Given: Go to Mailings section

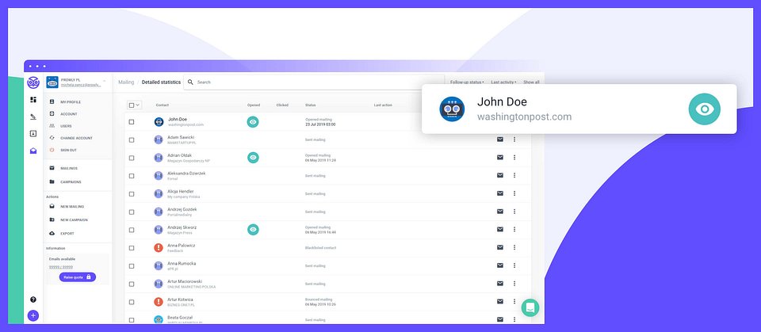Looking at the screenshot, I should 68,168.
